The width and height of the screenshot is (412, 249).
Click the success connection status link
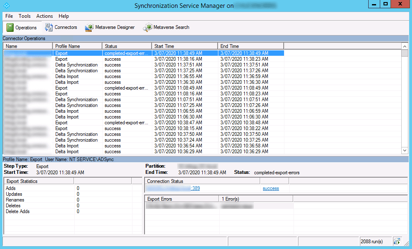coord(270,189)
